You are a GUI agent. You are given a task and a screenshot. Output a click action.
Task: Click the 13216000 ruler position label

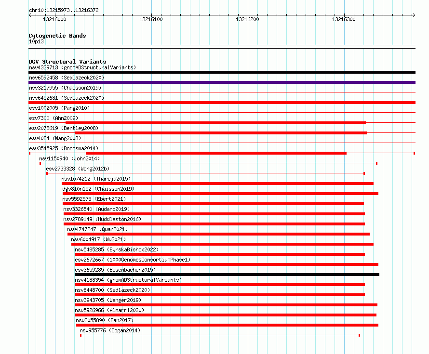pos(55,19)
